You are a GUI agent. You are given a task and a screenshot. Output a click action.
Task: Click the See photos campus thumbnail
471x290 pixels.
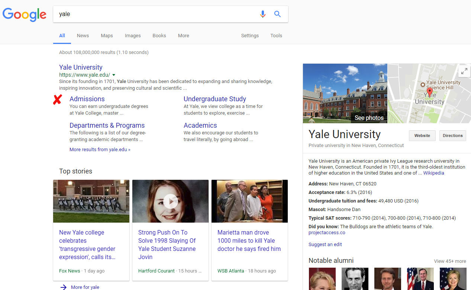coord(345,93)
